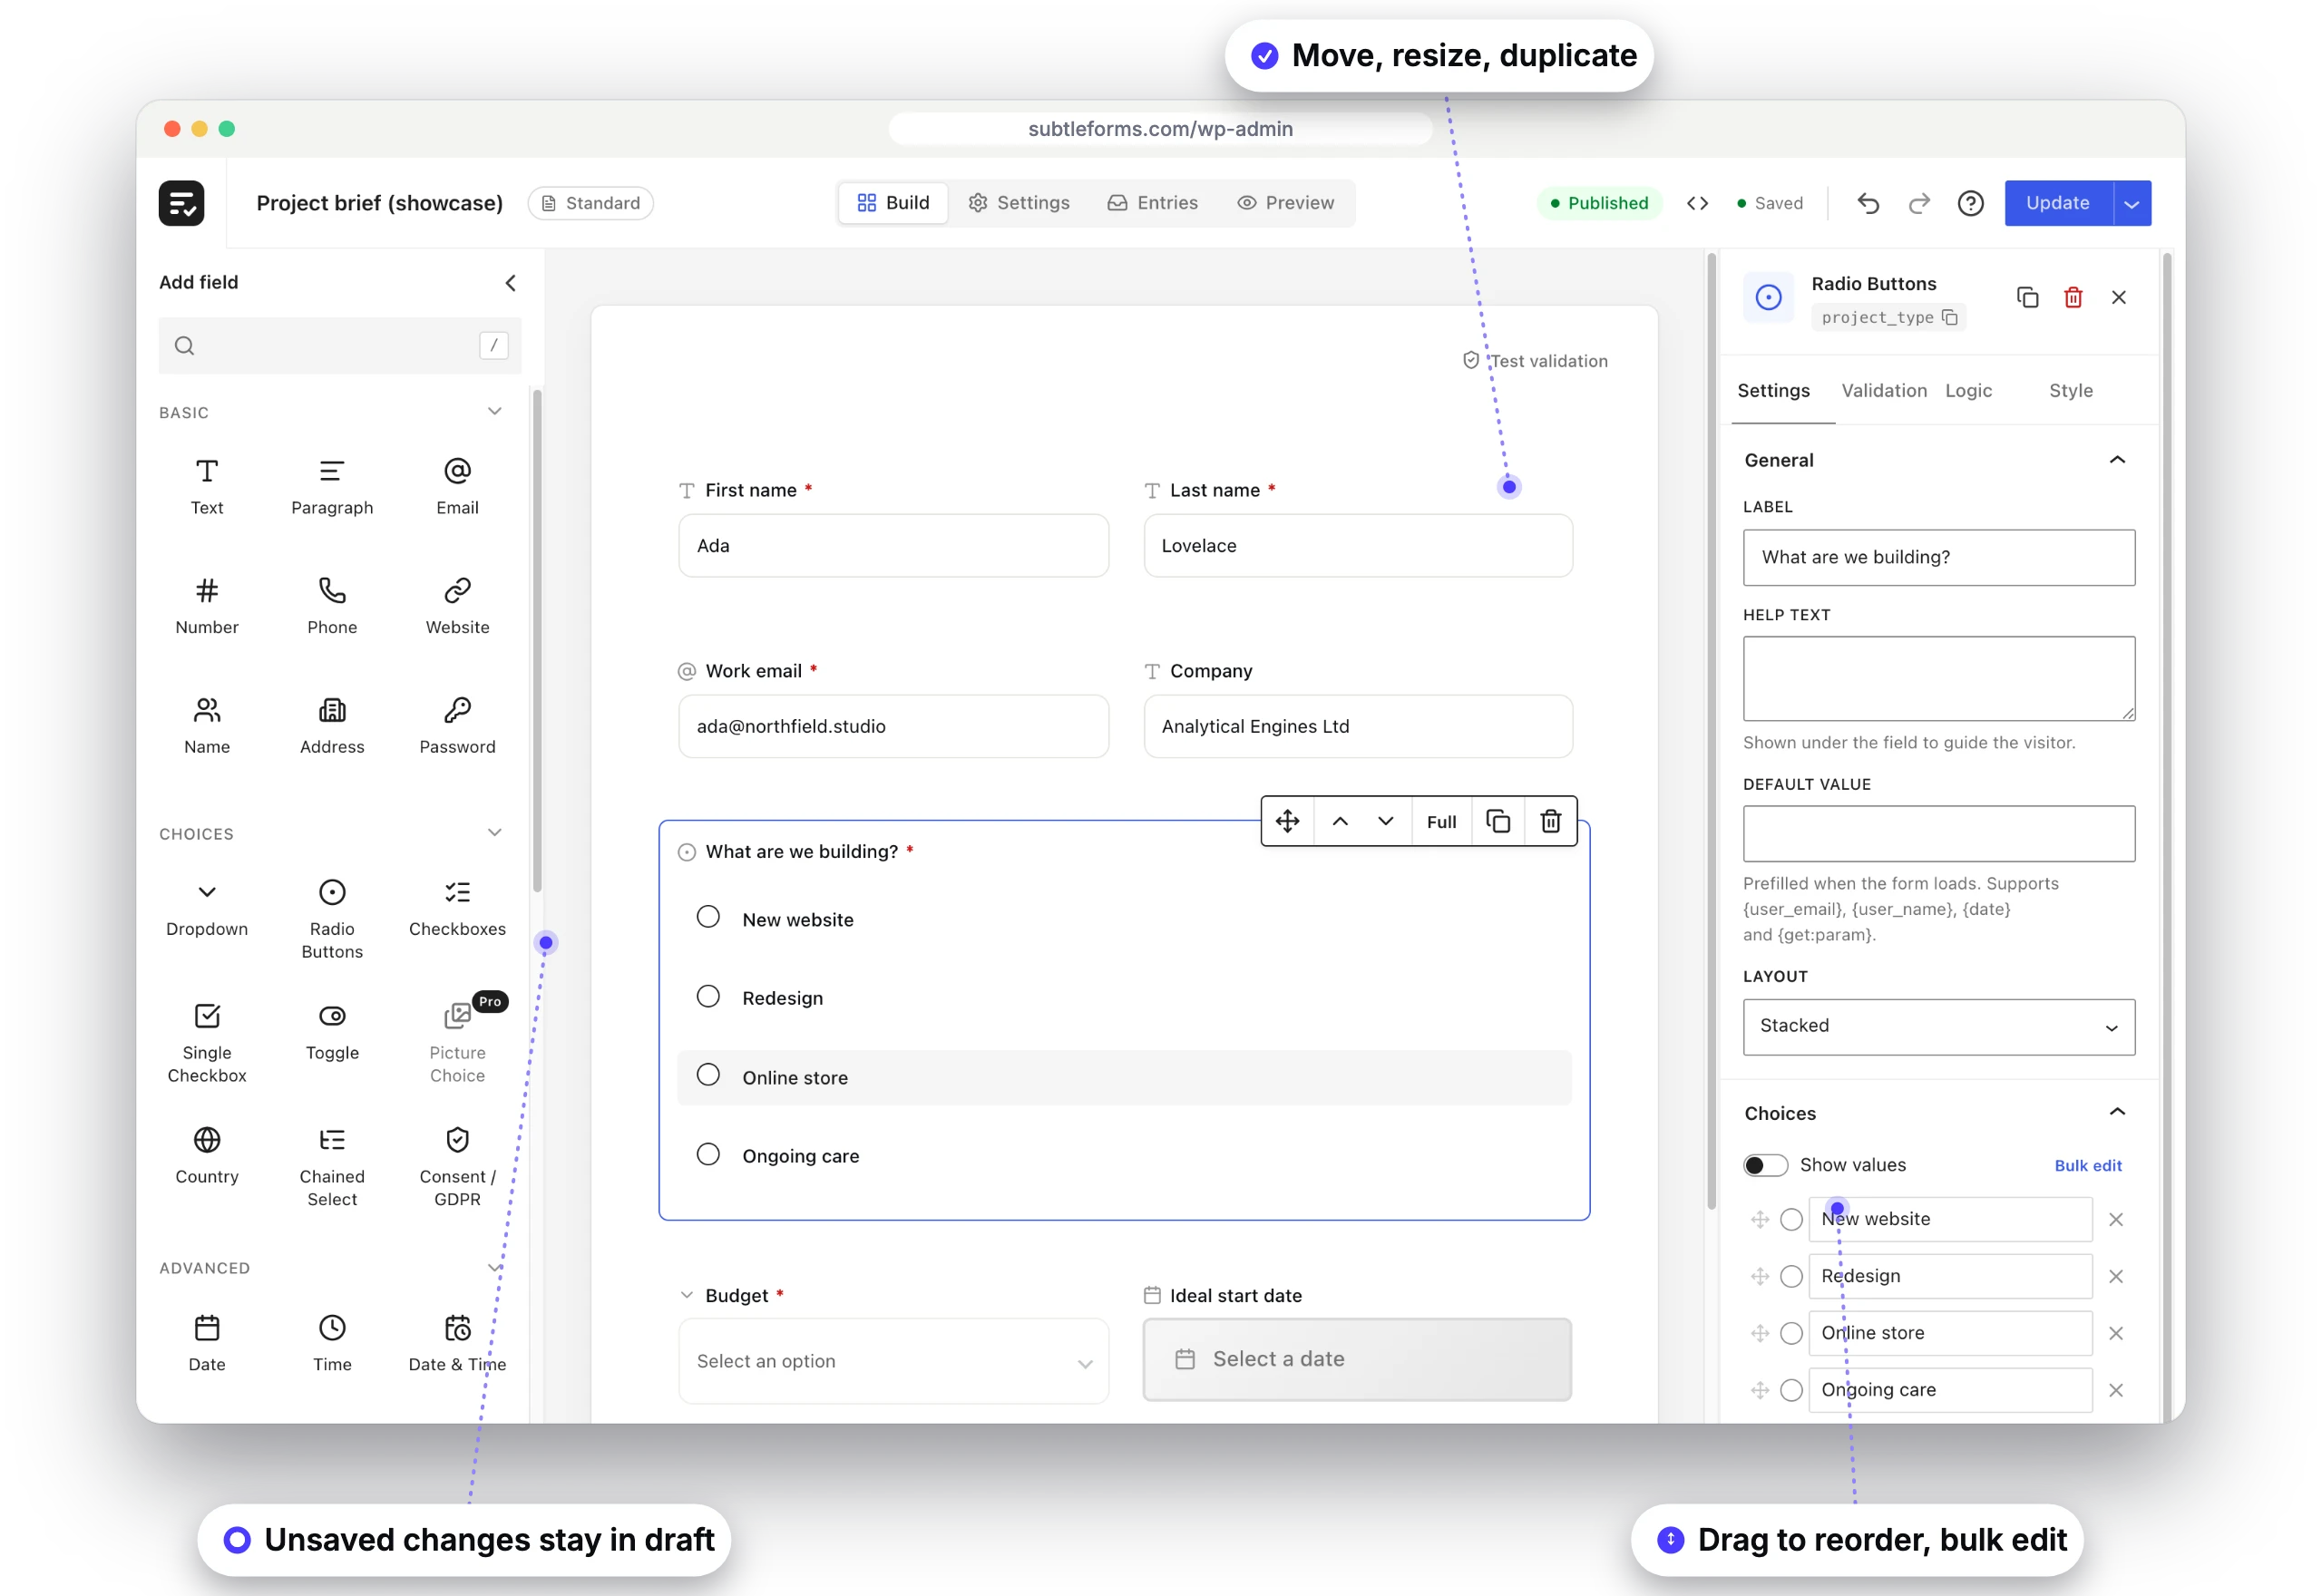Set Online store as default choice in panel
Image resolution: width=2322 pixels, height=1596 pixels.
pos(1791,1334)
